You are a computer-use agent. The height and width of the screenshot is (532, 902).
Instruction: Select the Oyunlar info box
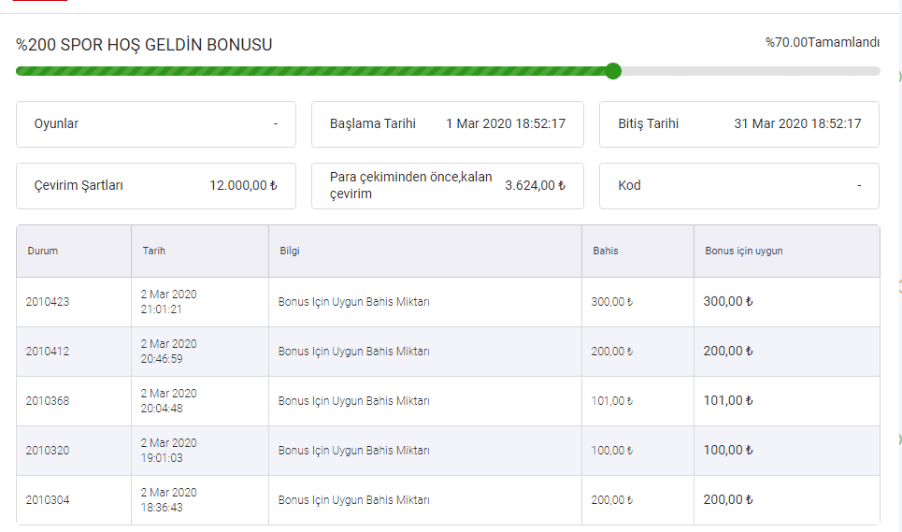(155, 124)
